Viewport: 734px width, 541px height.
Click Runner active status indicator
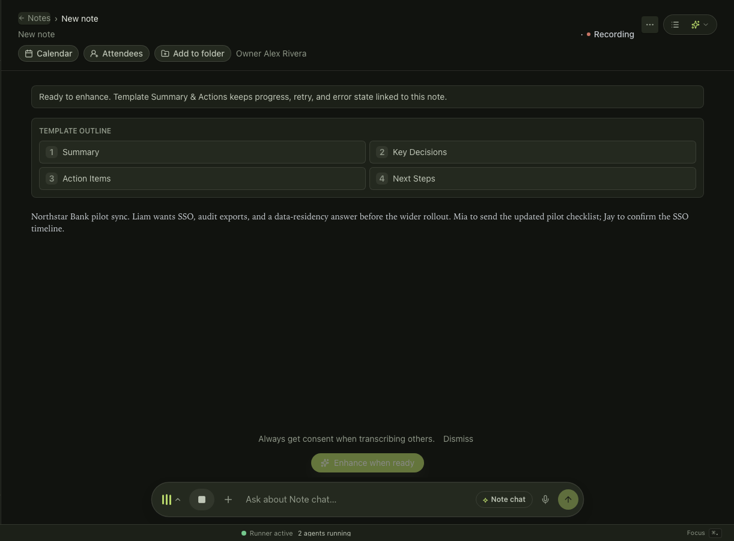(x=267, y=533)
